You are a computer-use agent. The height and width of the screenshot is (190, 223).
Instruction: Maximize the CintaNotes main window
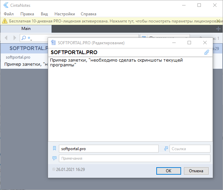coord(199,5)
